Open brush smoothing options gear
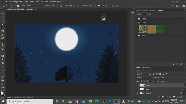Screen dimensions: 186x104 point(99,6)
